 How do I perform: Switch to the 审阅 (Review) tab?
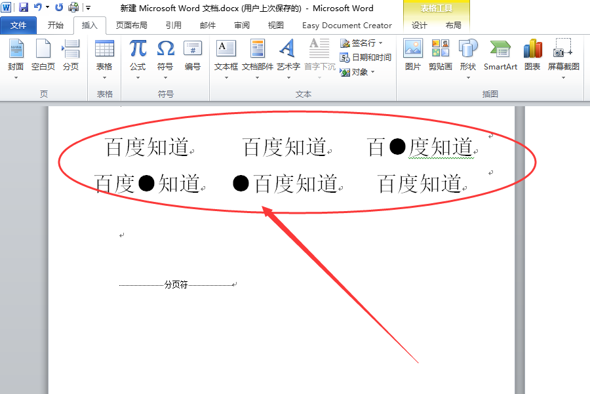[x=241, y=25]
